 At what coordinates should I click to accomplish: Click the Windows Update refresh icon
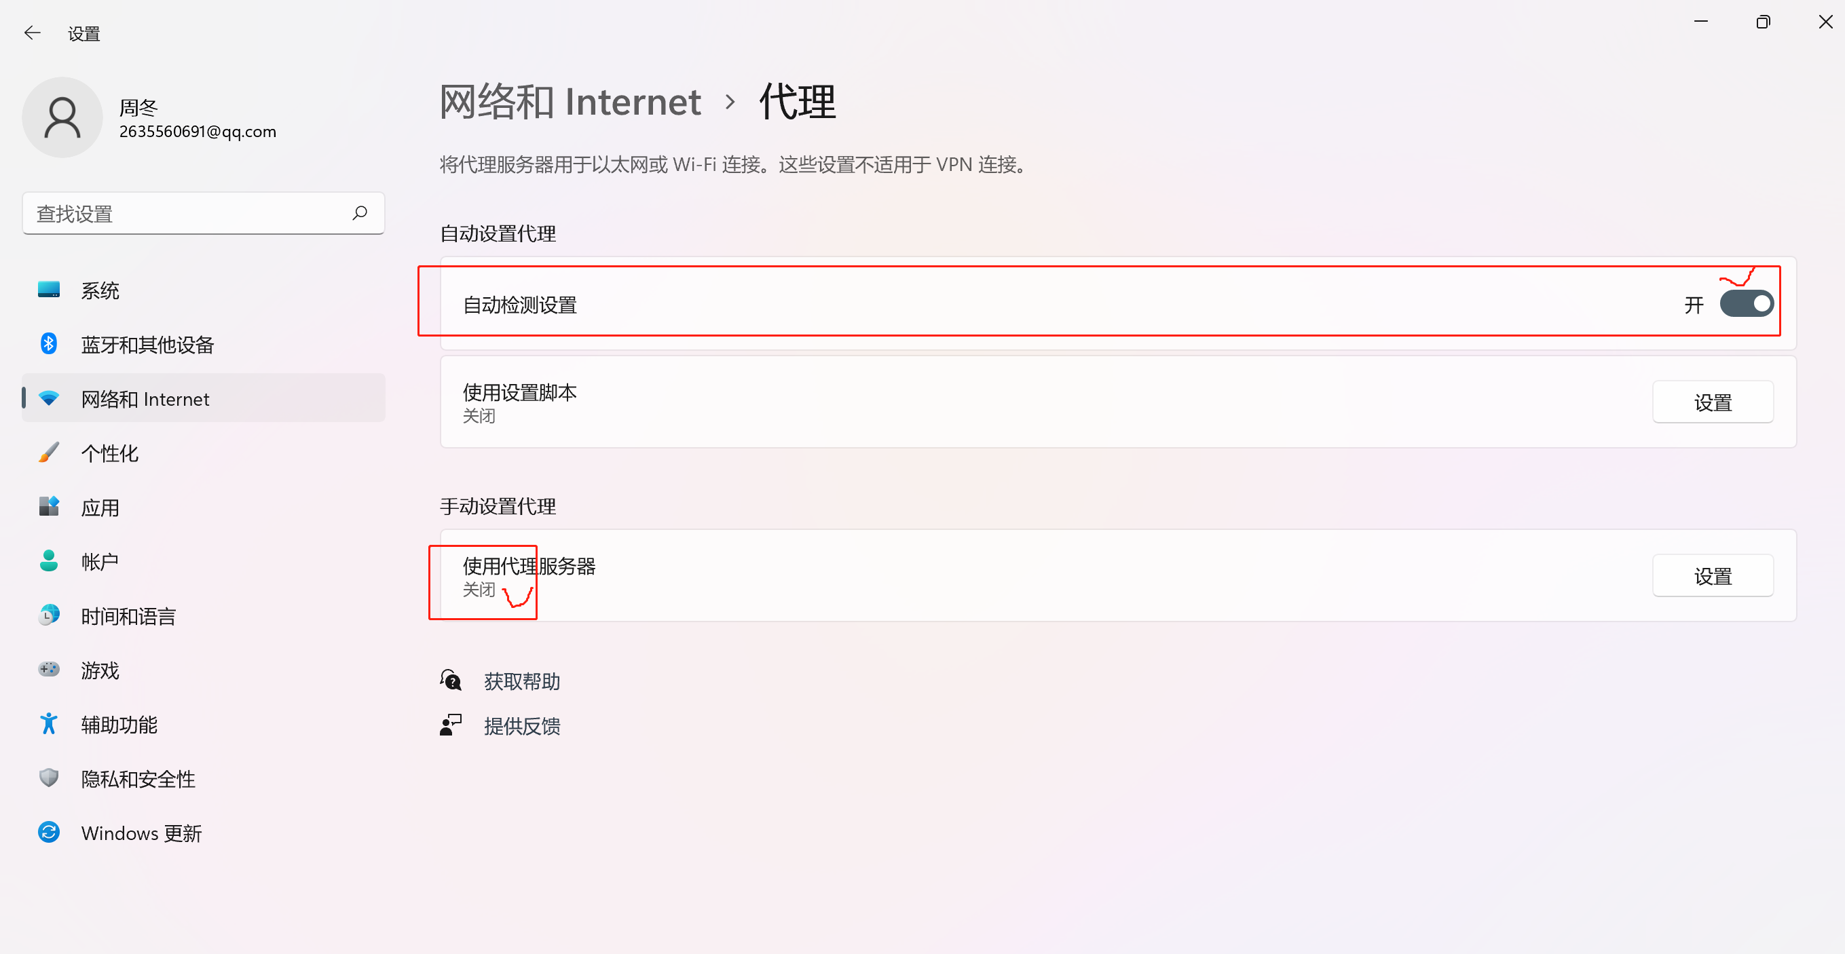coord(49,833)
